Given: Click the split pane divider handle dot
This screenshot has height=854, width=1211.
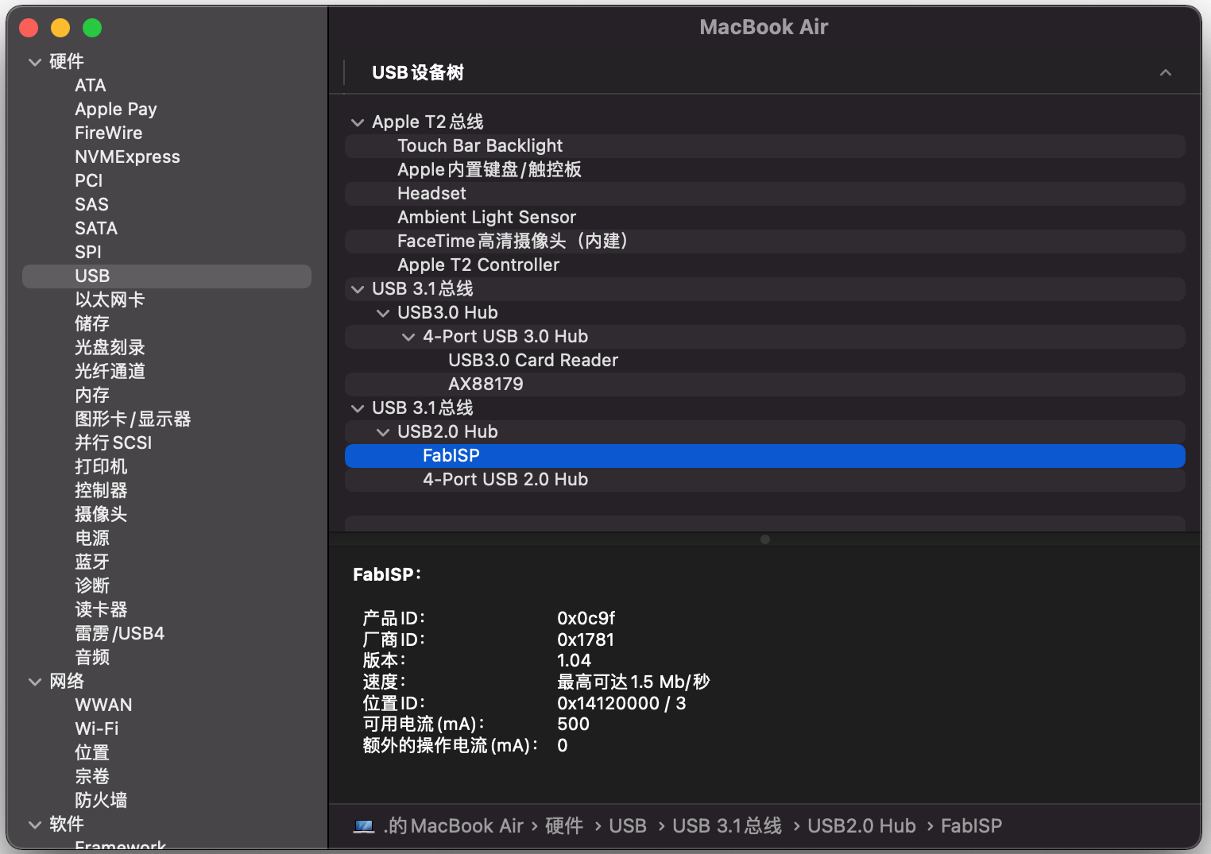Looking at the screenshot, I should [x=764, y=539].
